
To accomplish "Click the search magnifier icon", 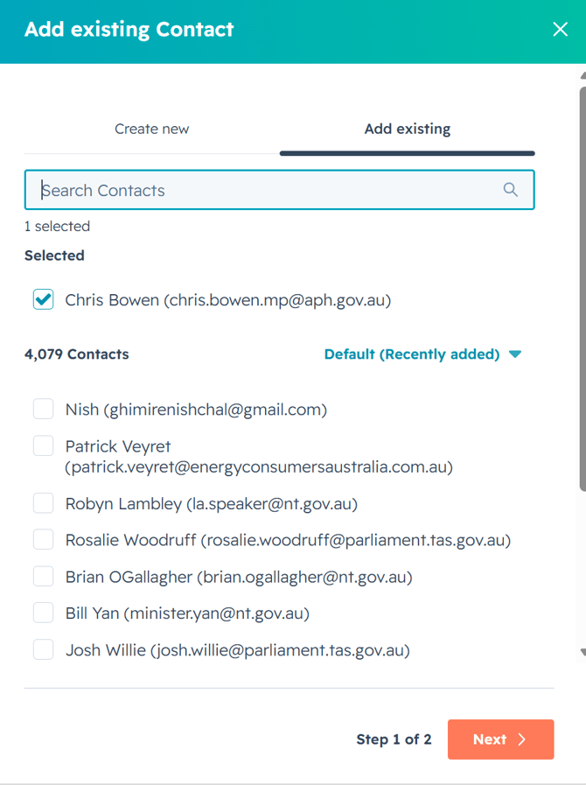I will (510, 190).
